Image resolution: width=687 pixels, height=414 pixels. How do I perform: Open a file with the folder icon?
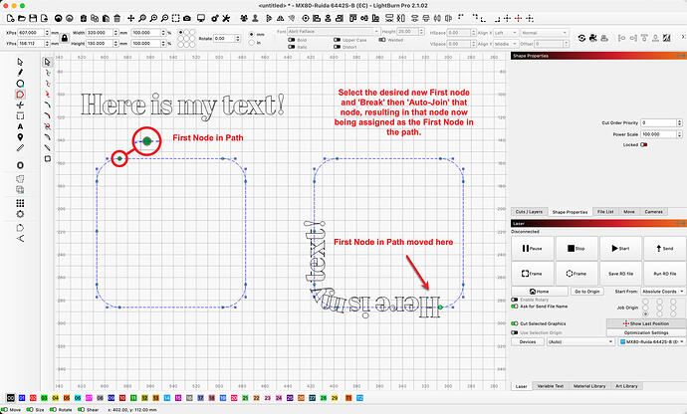pyautogui.click(x=22, y=18)
